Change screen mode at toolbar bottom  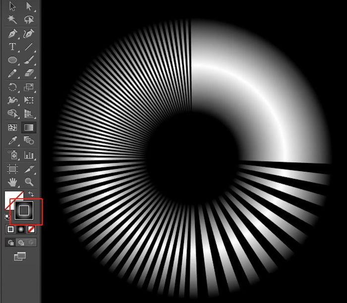(20, 256)
